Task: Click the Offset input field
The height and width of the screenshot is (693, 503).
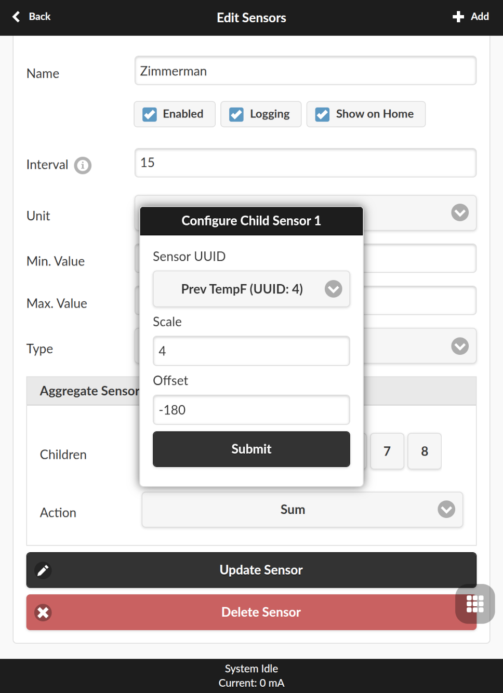Action: [x=251, y=410]
